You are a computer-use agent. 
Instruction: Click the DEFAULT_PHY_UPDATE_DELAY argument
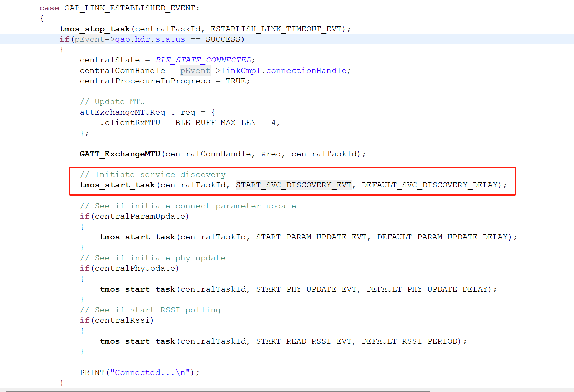427,289
